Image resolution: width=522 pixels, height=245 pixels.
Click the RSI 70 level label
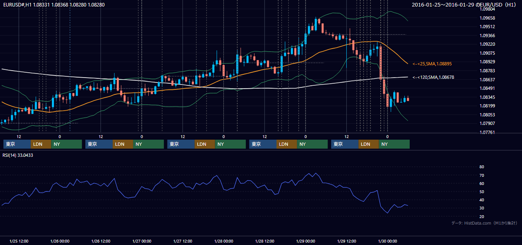coord(482,175)
